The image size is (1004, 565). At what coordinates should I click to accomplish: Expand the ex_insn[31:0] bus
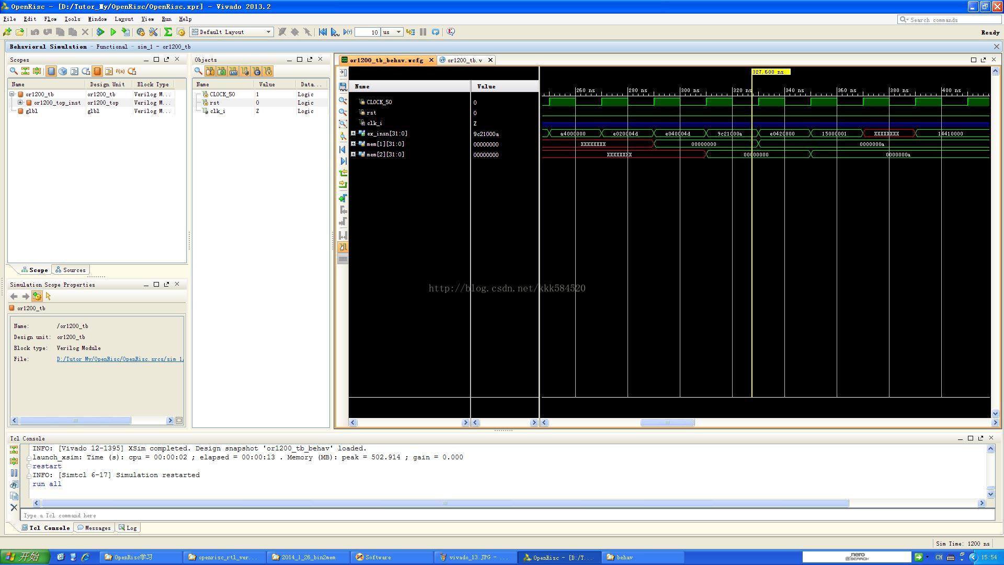coord(353,133)
